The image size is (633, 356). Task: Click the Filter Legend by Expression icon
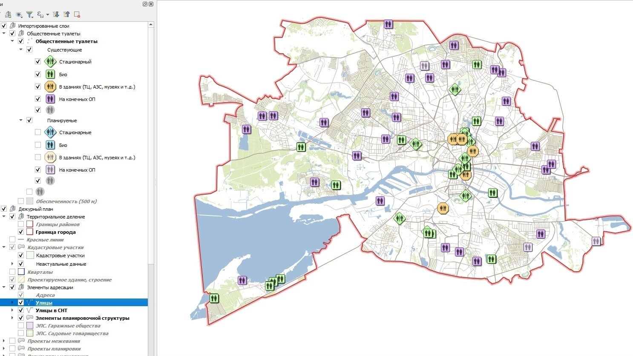click(x=40, y=14)
